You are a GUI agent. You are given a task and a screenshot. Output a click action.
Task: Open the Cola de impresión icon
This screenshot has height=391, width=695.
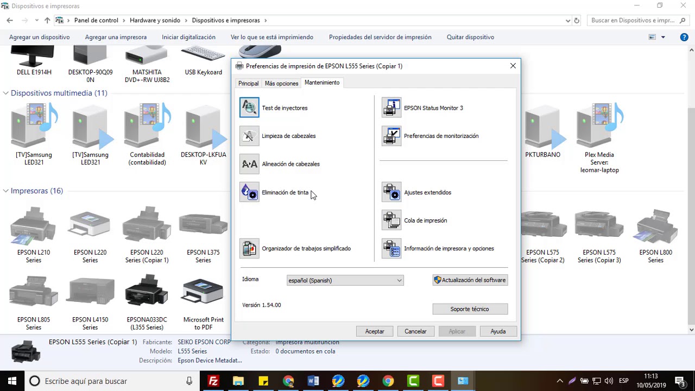391,220
